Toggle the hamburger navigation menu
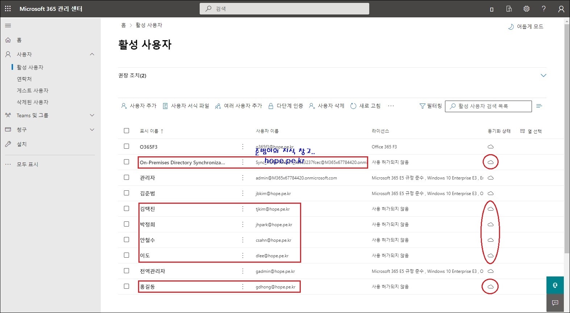This screenshot has height=313, width=570. click(x=8, y=26)
